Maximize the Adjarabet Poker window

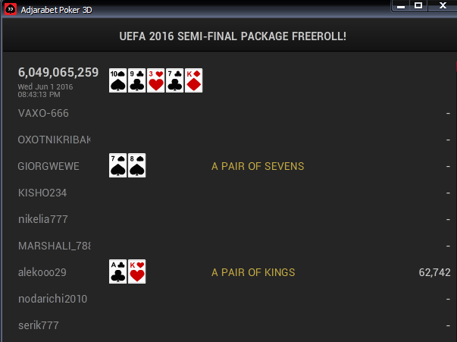418,5
